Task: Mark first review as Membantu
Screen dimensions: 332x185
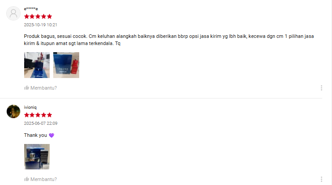Action: 40,88
